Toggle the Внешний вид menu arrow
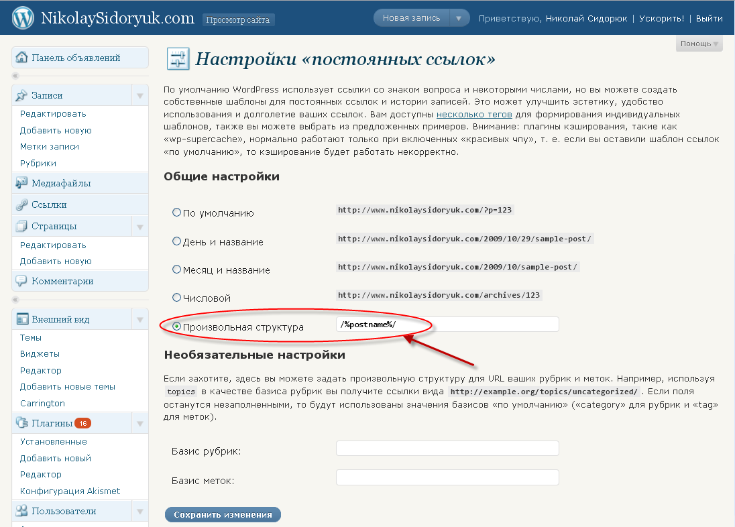 (139, 320)
